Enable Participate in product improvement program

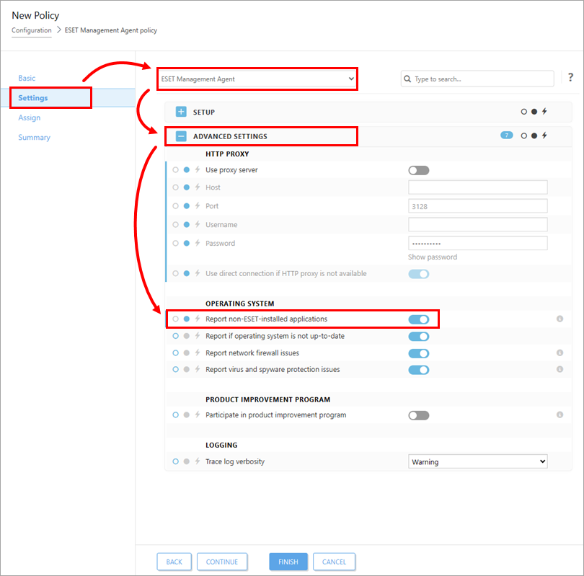pos(419,415)
